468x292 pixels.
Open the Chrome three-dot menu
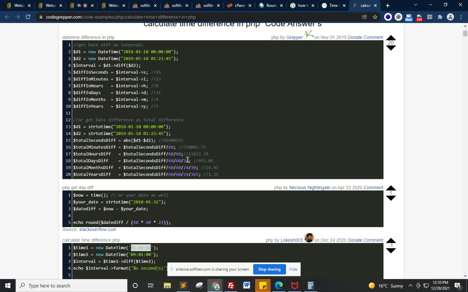click(x=461, y=17)
